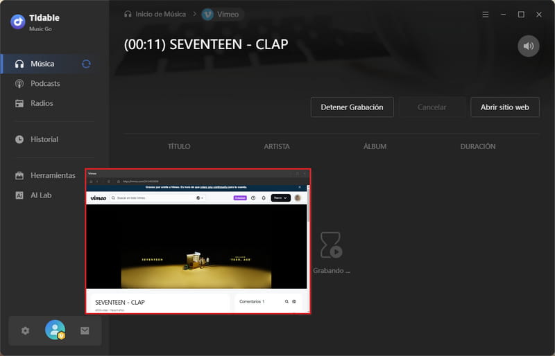Mute audio with the speaker icon

tap(529, 46)
